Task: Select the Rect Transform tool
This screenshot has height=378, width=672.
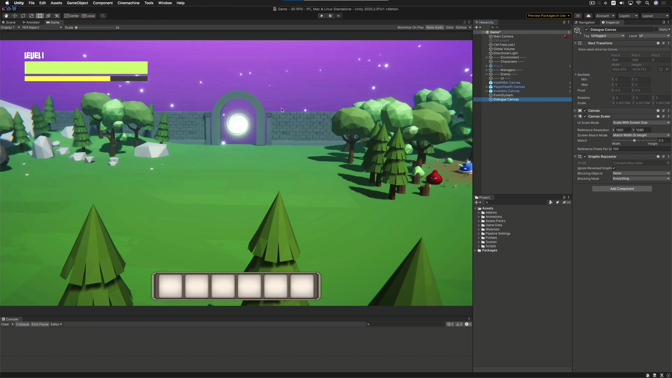Action: 40,16
